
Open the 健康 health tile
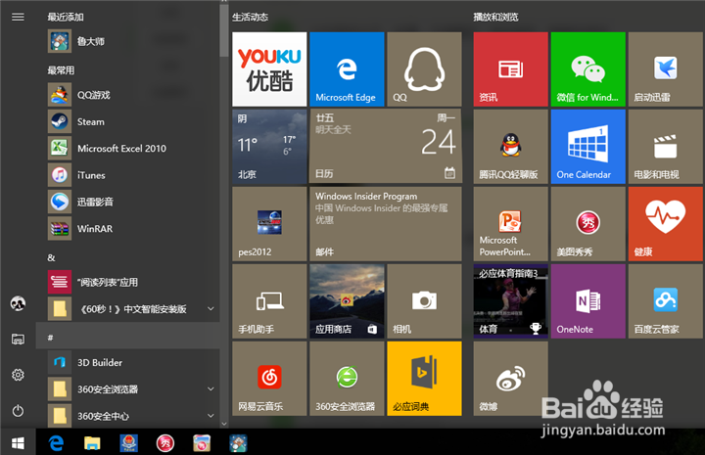pos(666,224)
